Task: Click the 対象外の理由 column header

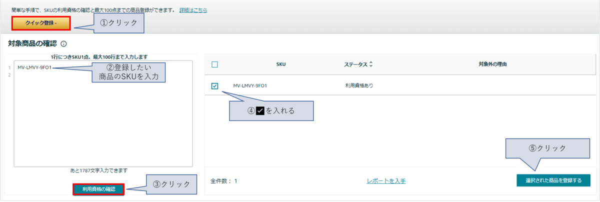Action: point(493,64)
